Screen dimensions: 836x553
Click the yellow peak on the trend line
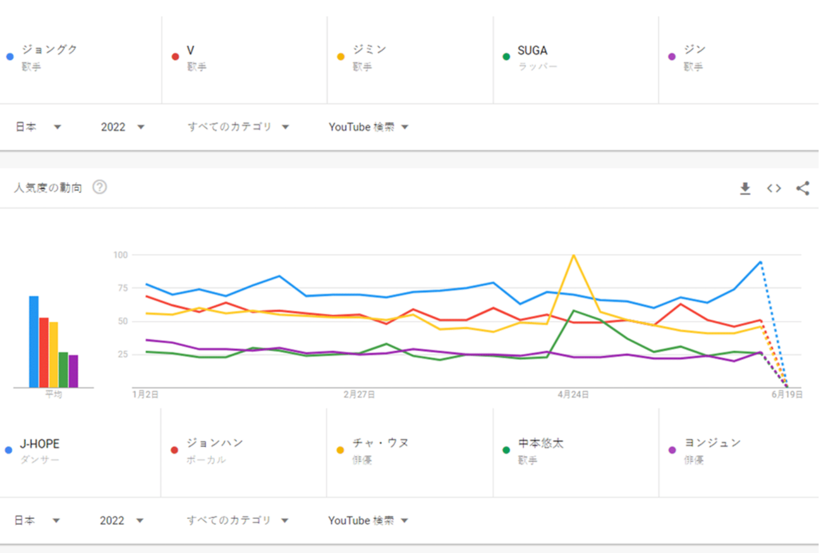click(x=574, y=254)
